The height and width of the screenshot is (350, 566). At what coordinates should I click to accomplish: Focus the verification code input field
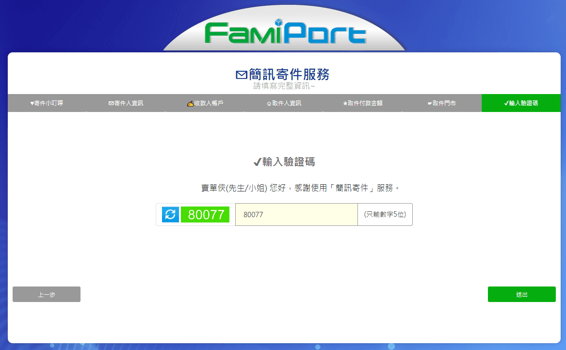tap(296, 214)
